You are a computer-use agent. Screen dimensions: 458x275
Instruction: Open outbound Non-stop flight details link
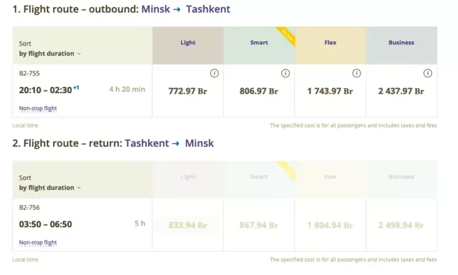pyautogui.click(x=38, y=109)
